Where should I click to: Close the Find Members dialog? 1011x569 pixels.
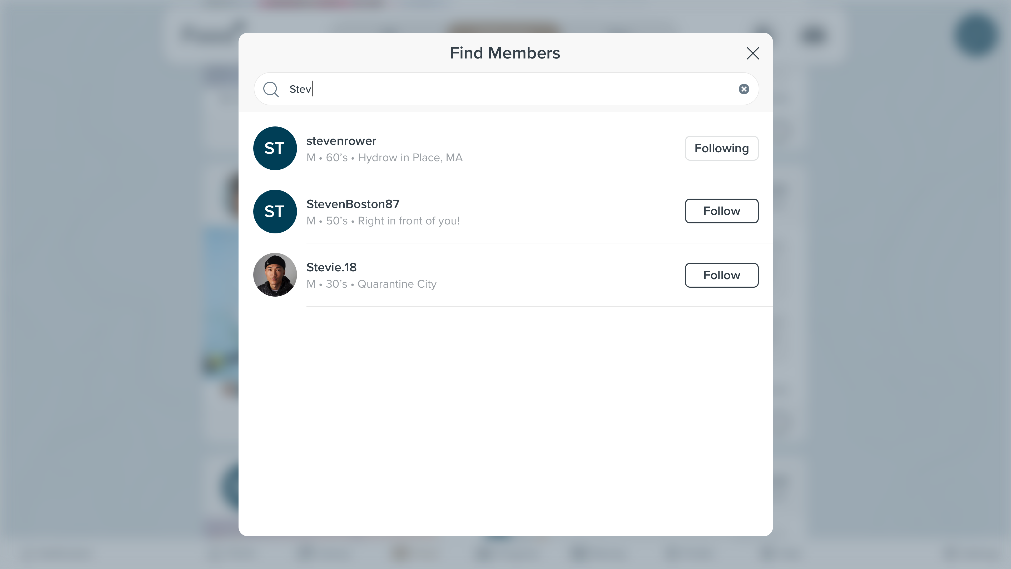point(753,53)
